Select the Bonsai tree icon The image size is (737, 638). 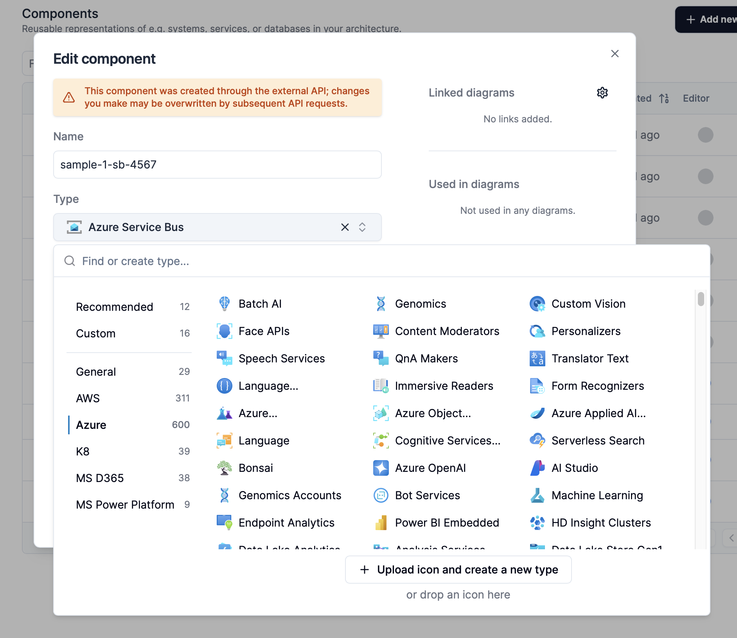(225, 468)
